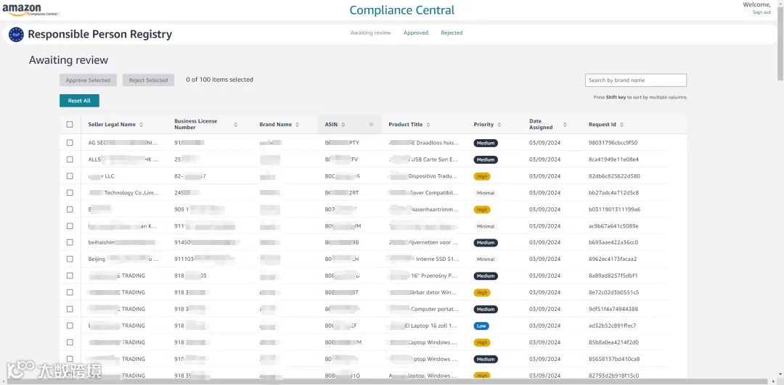This screenshot has width=784, height=385.
Task: Click the Reset All button
Action: (x=80, y=100)
